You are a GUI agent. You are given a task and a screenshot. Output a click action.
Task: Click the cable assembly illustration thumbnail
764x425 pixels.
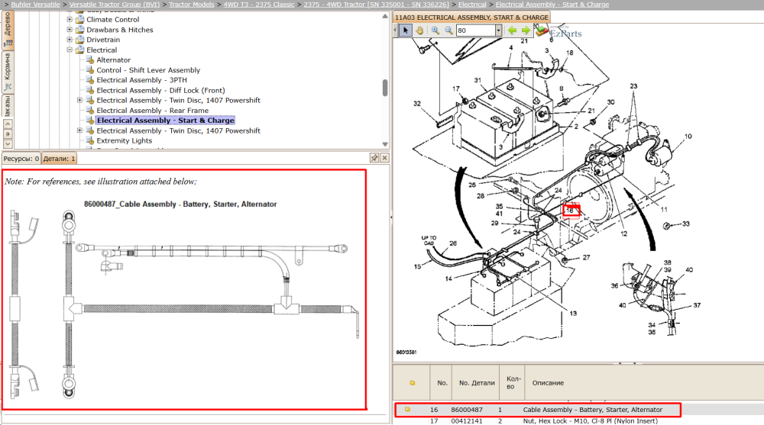tap(184, 304)
